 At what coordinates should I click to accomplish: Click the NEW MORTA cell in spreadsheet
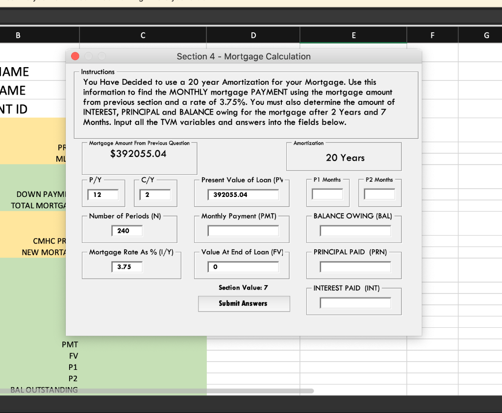pyautogui.click(x=33, y=252)
